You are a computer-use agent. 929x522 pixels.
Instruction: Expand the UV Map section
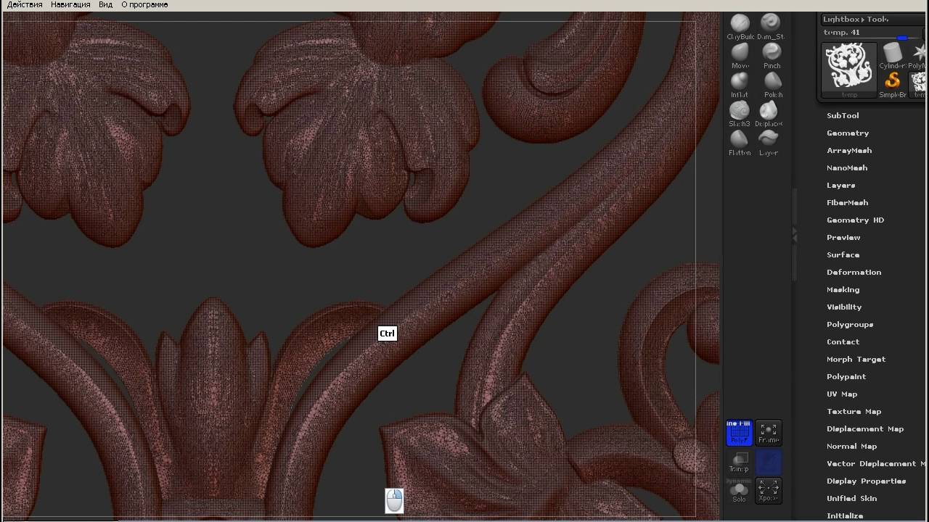pyautogui.click(x=842, y=394)
